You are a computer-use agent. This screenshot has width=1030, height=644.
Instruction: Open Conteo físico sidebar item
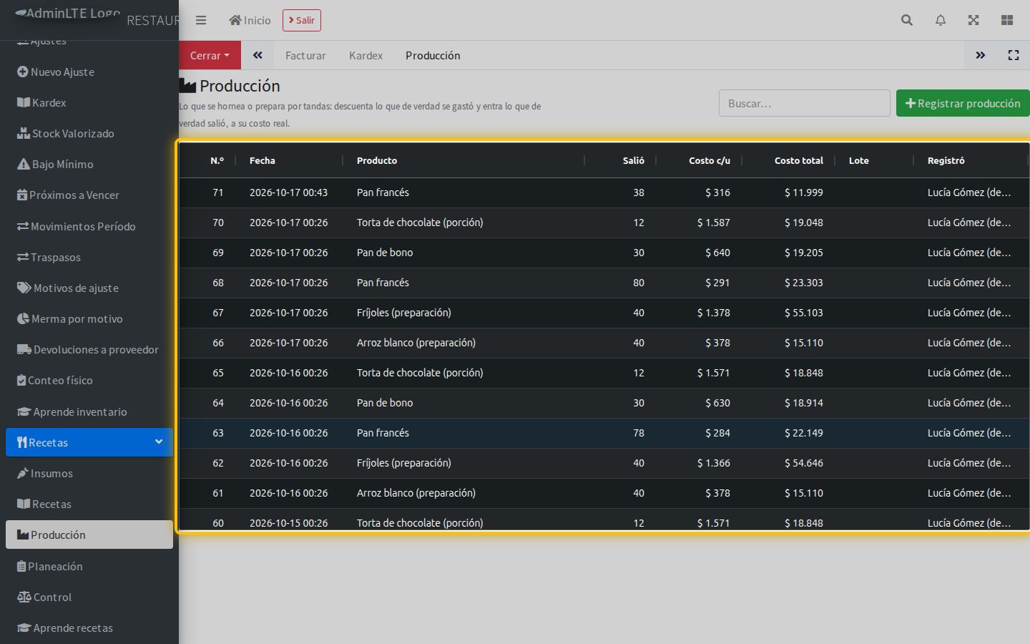(89, 380)
